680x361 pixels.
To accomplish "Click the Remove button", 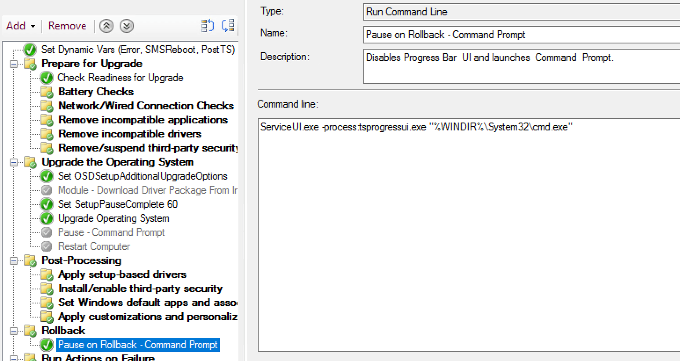I will point(67,26).
